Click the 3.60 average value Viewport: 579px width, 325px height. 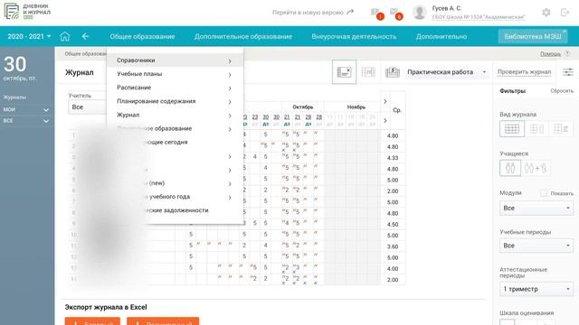pyautogui.click(x=393, y=246)
